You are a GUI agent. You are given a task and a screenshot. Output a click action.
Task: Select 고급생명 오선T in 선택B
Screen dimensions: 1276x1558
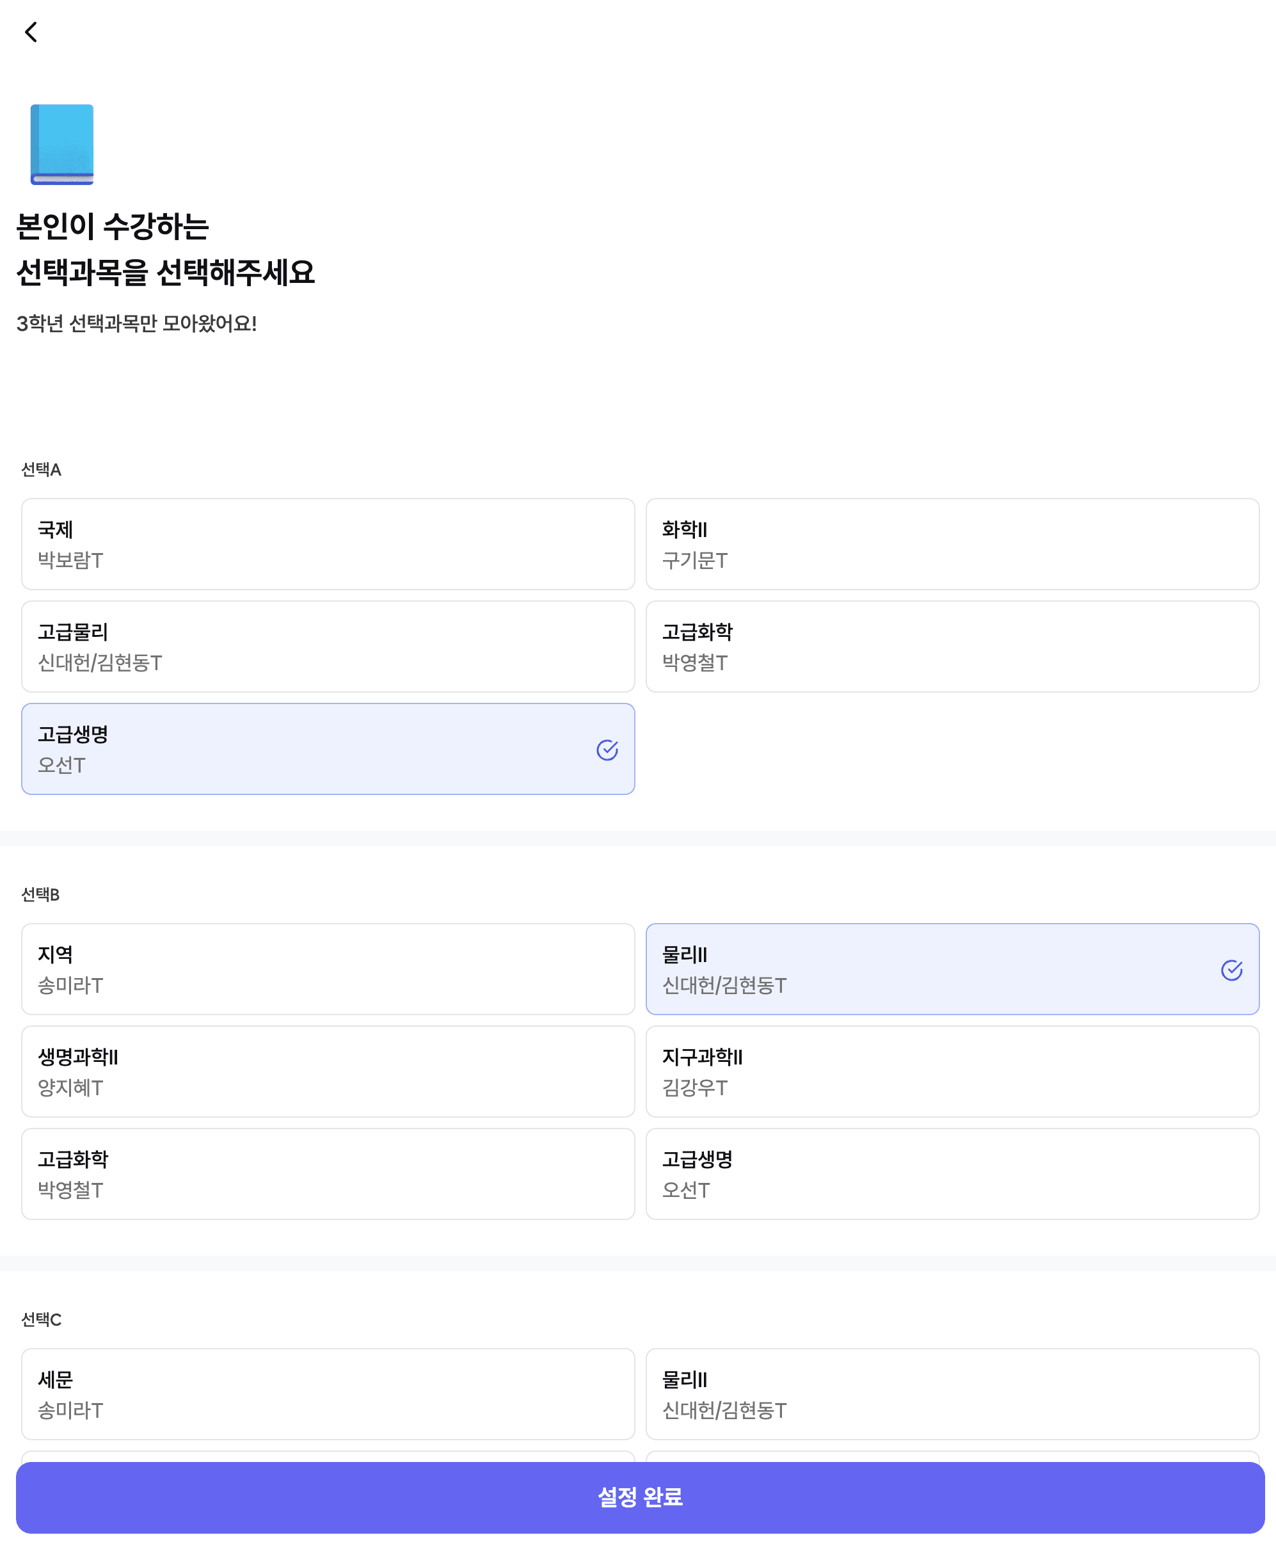coord(952,1173)
